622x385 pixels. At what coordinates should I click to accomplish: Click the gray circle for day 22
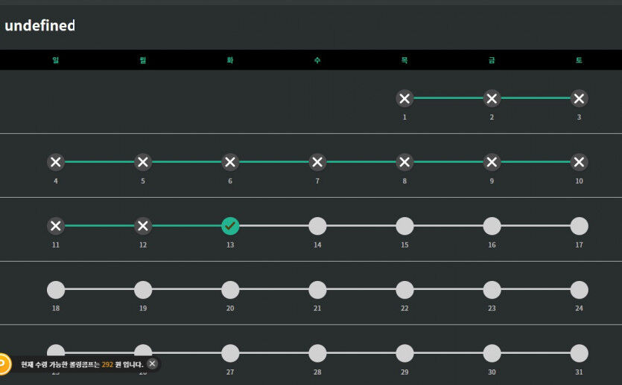(x=404, y=290)
